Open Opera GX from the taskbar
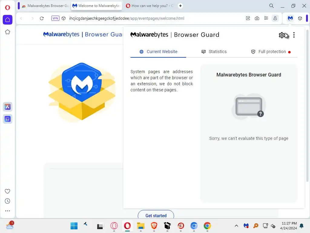 [x=114, y=226]
